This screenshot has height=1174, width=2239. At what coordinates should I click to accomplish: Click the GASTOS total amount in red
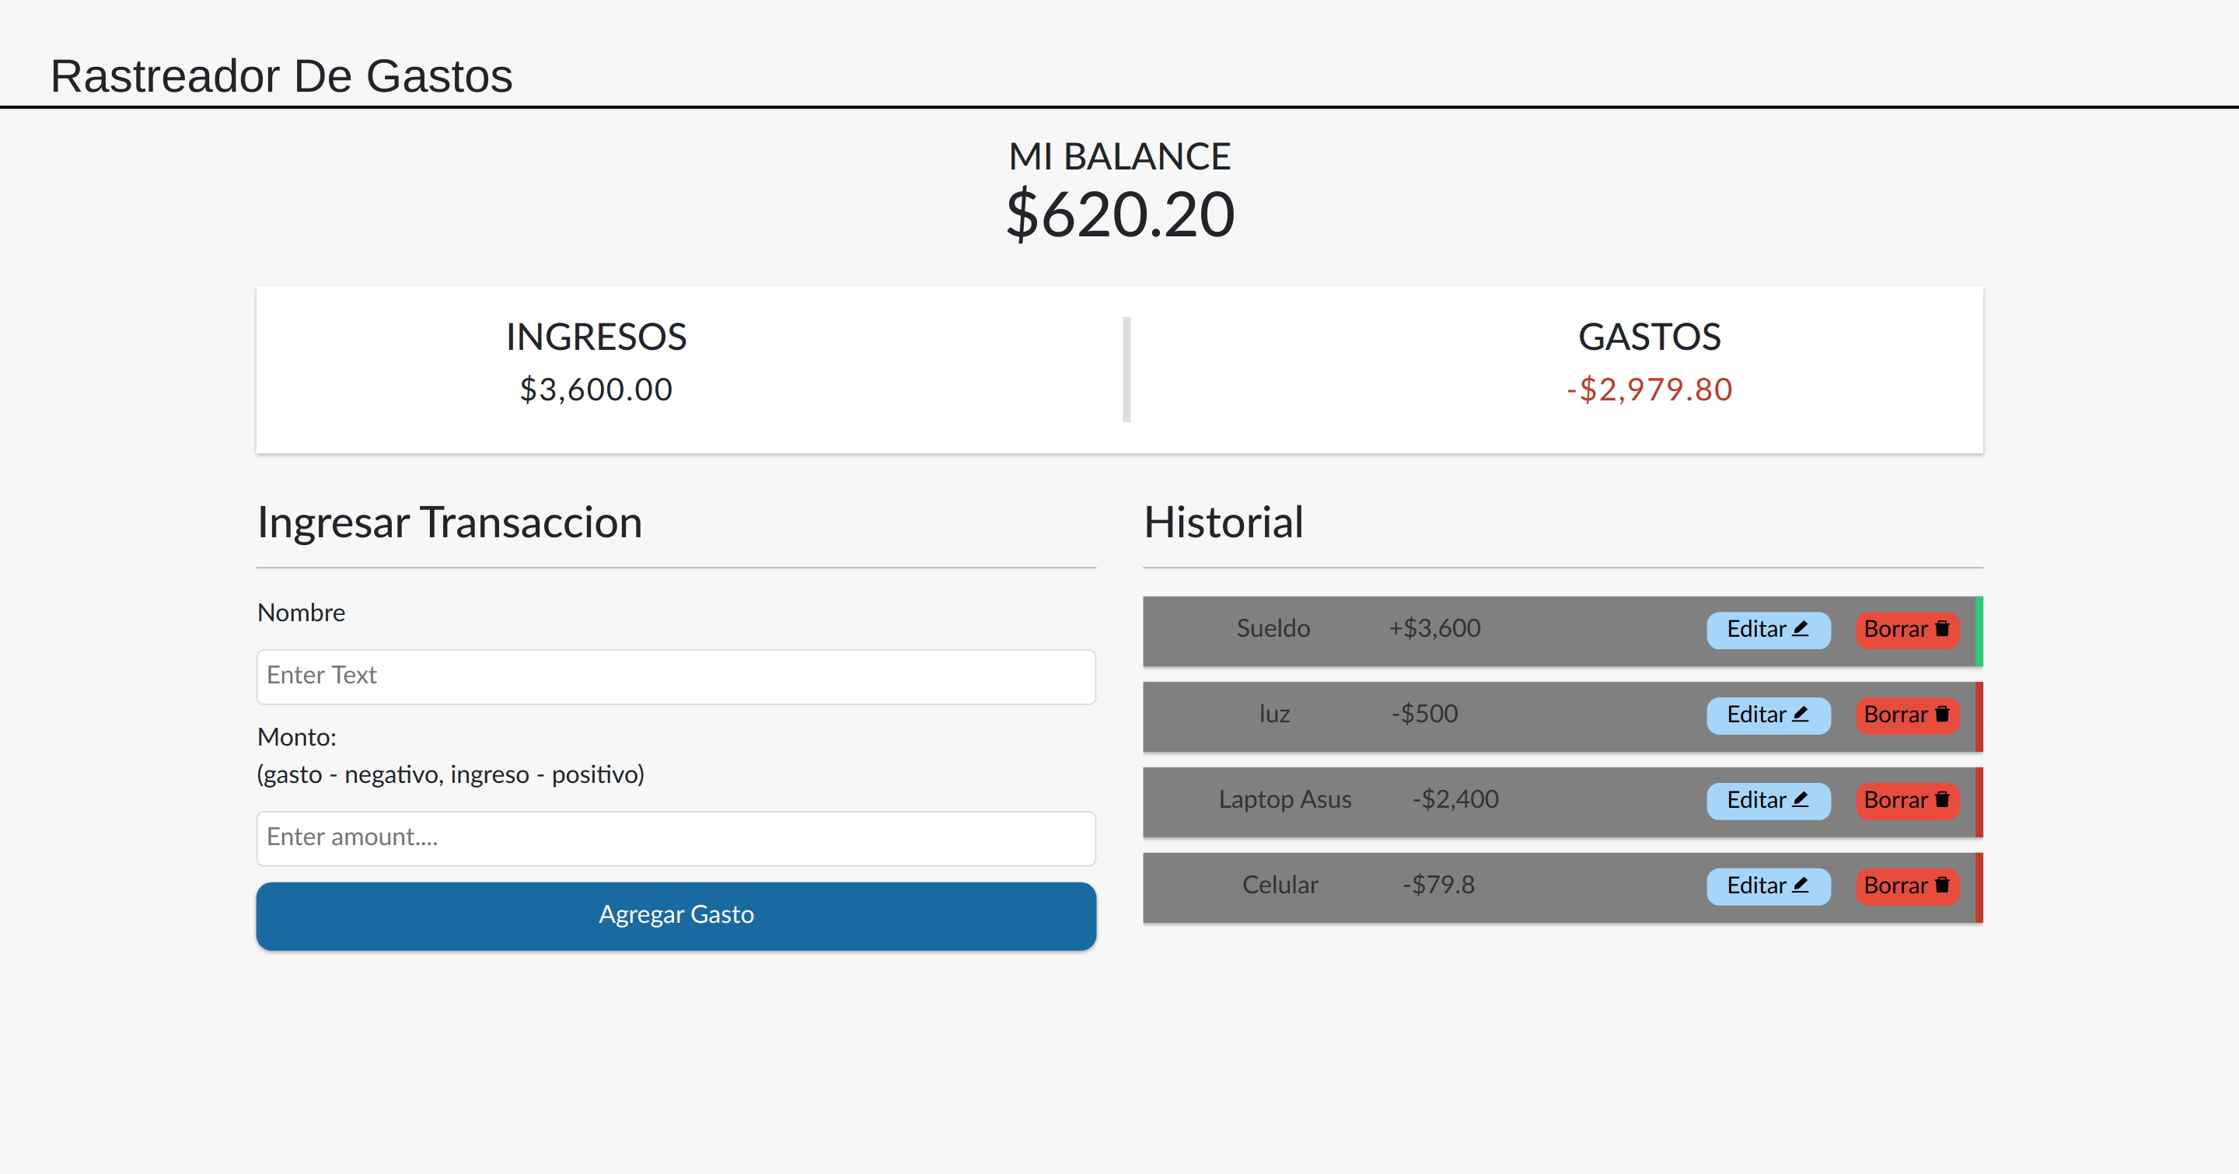[x=1649, y=390]
